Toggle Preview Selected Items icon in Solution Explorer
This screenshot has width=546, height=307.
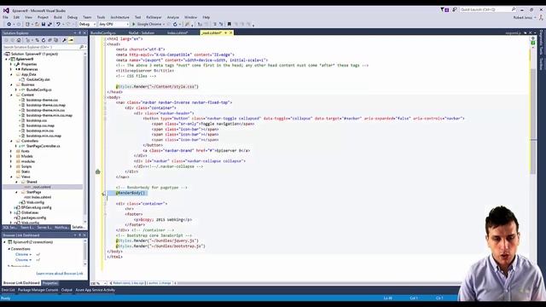pyautogui.click(x=71, y=40)
